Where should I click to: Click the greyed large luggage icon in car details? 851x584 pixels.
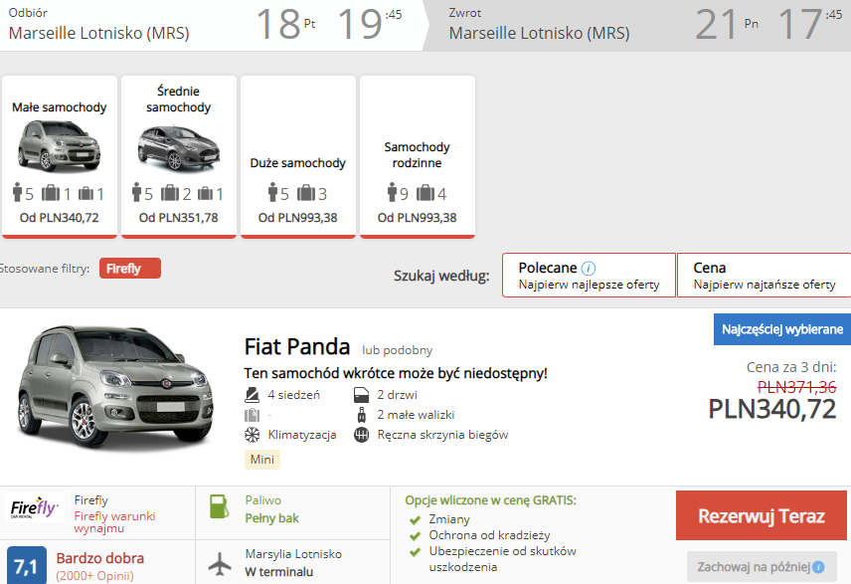(252, 415)
